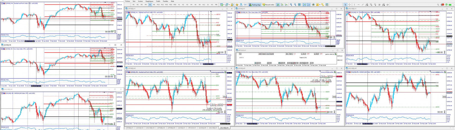The image size is (455, 130).
Task: Click the 'cry' button in BTCEUR chart
Action: [x=268, y=54]
